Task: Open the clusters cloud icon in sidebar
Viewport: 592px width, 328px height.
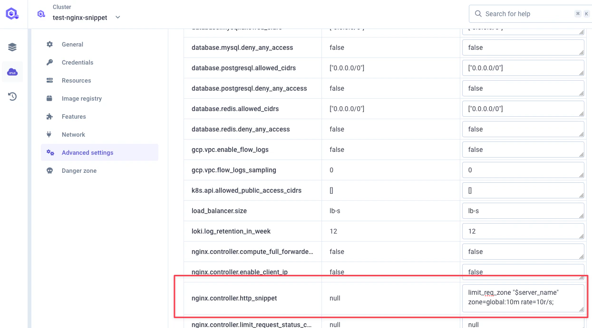Action: (x=12, y=72)
